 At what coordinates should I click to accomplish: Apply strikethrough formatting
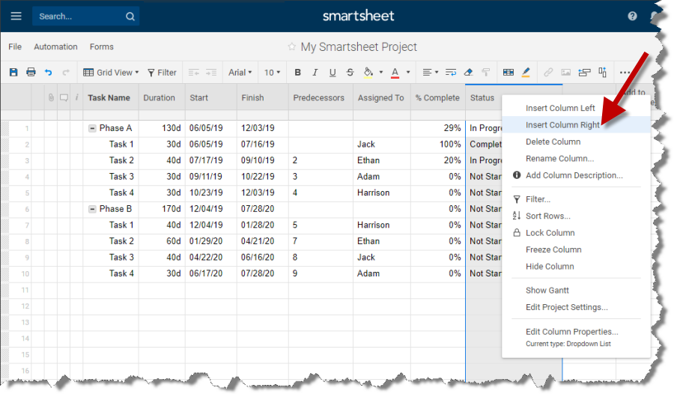pos(350,73)
